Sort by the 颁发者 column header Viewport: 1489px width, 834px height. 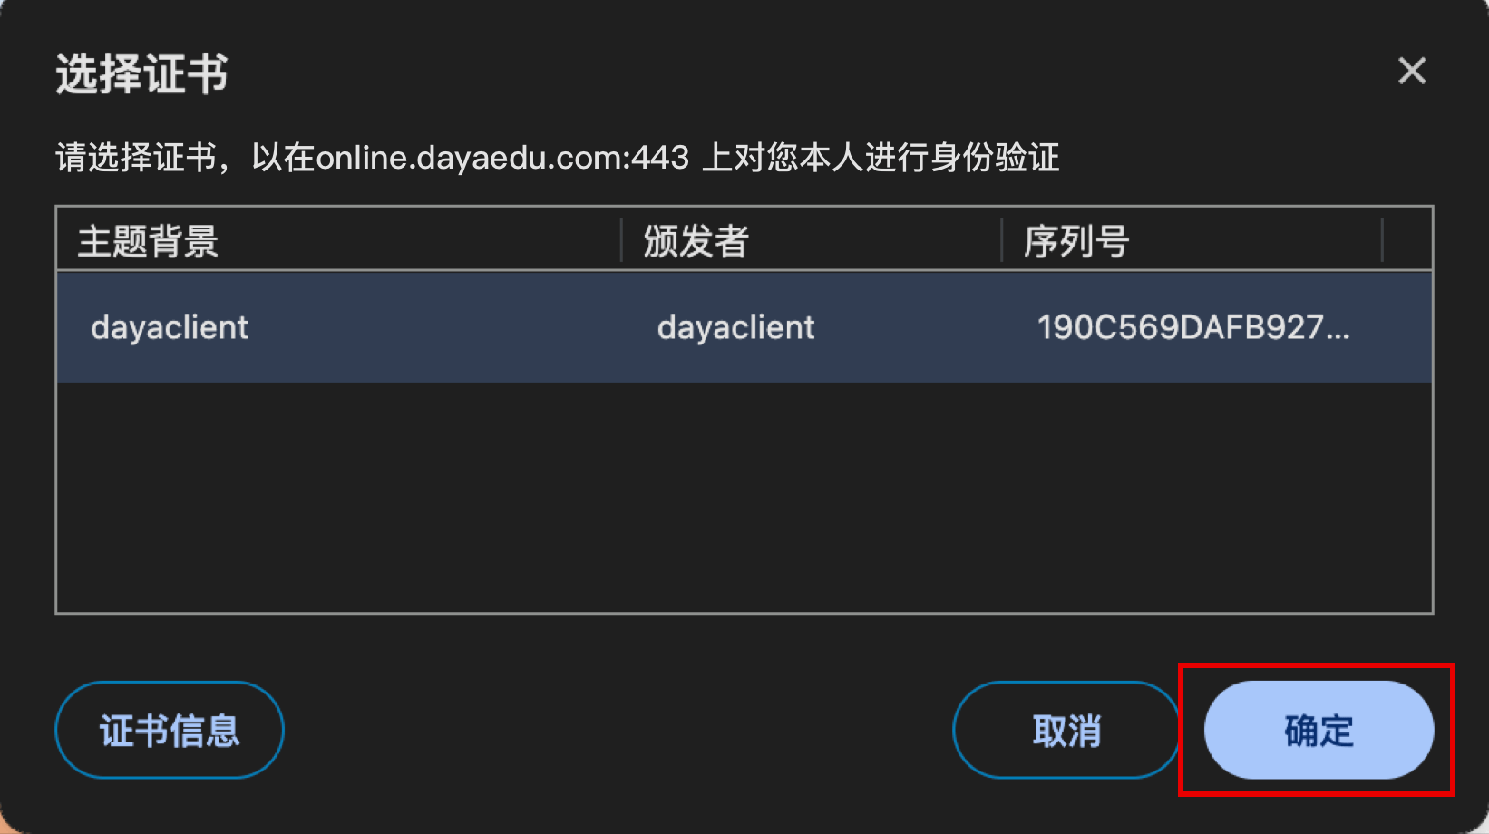click(x=812, y=241)
